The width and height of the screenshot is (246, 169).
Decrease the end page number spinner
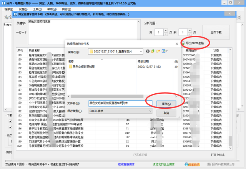pos(190,34)
